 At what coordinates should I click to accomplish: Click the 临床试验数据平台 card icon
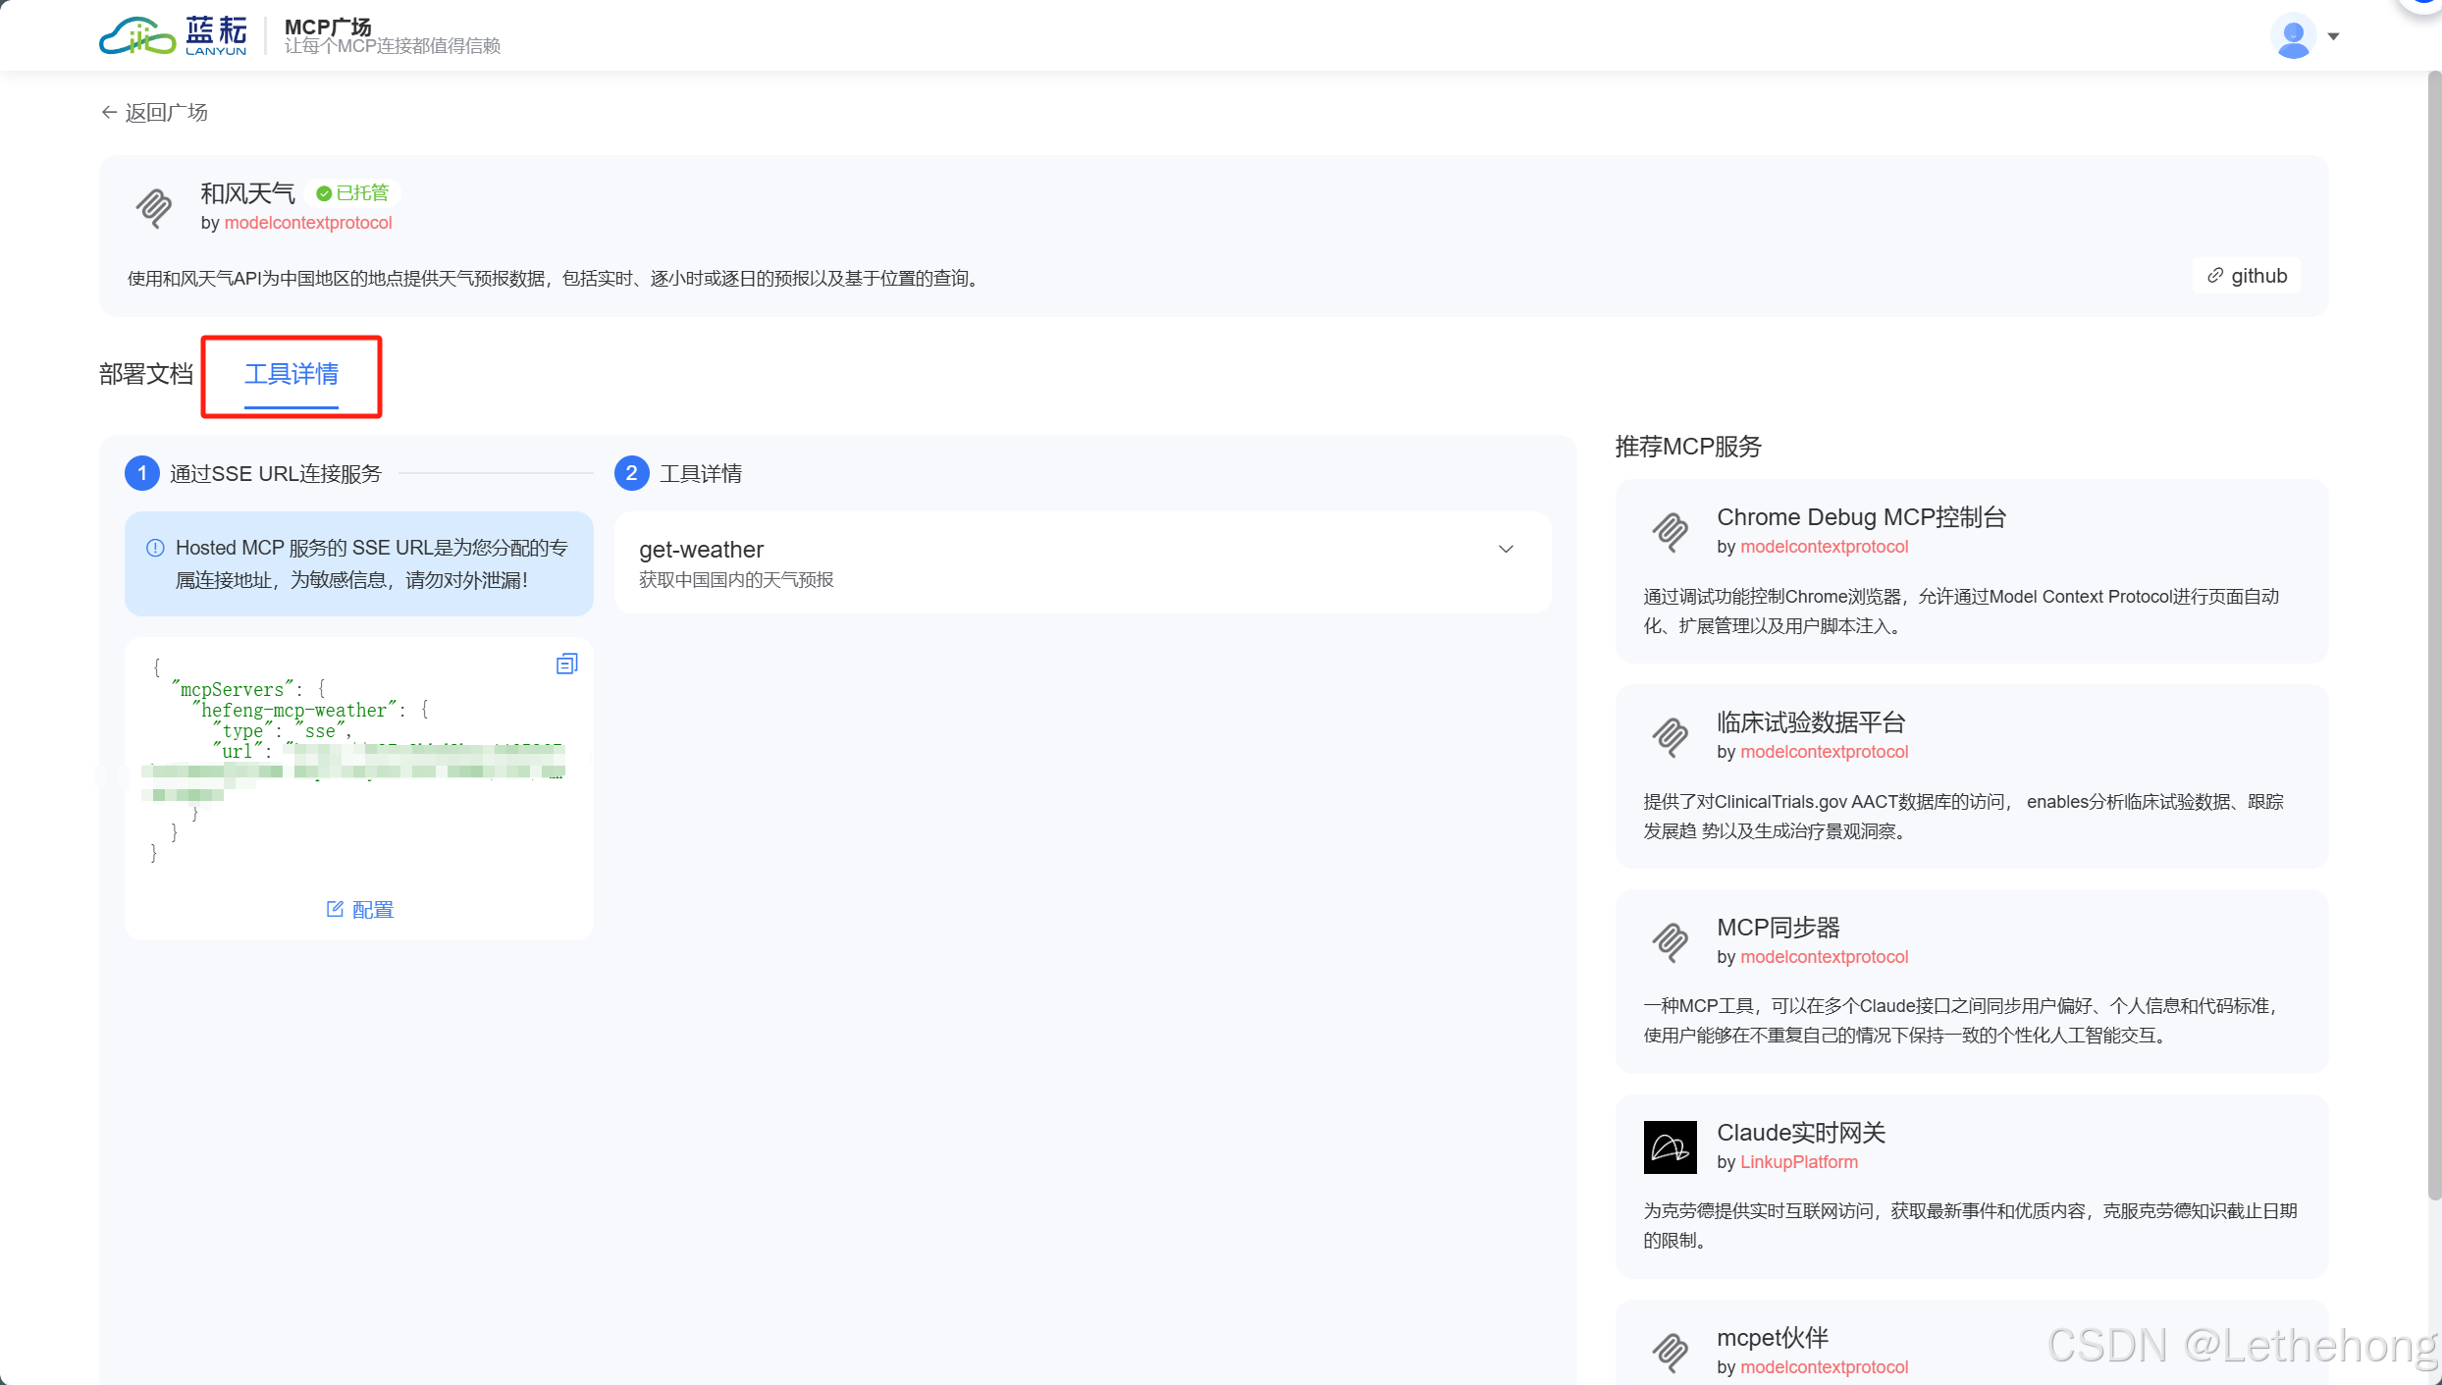coord(1671,736)
